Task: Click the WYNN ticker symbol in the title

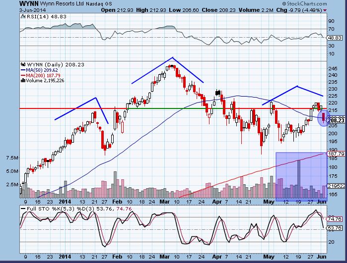Action: pos(29,3)
